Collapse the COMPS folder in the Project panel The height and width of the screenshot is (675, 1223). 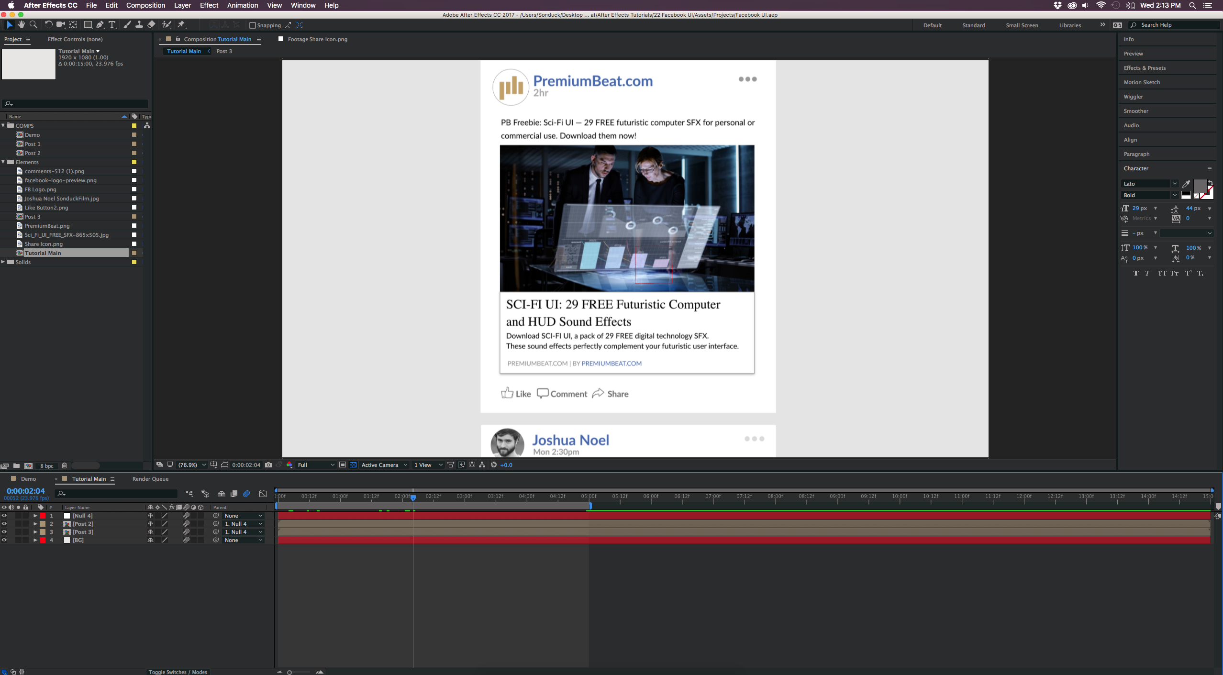(x=3, y=125)
